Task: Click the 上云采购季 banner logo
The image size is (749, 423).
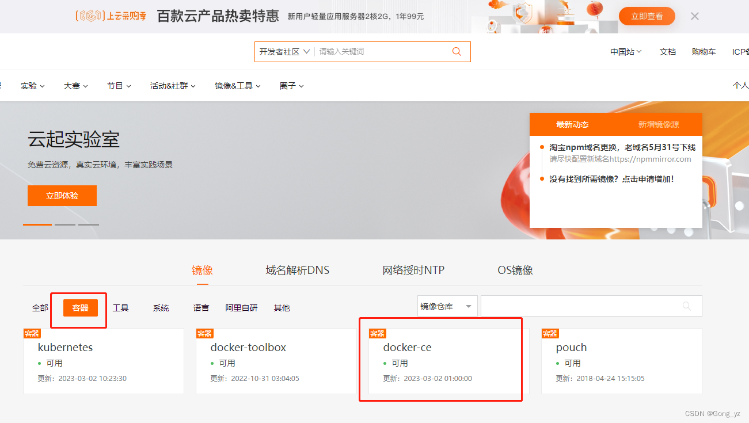Action: 111,16
